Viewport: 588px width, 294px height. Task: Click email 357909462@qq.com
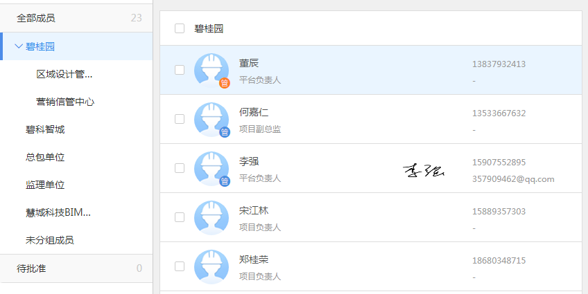click(x=513, y=178)
